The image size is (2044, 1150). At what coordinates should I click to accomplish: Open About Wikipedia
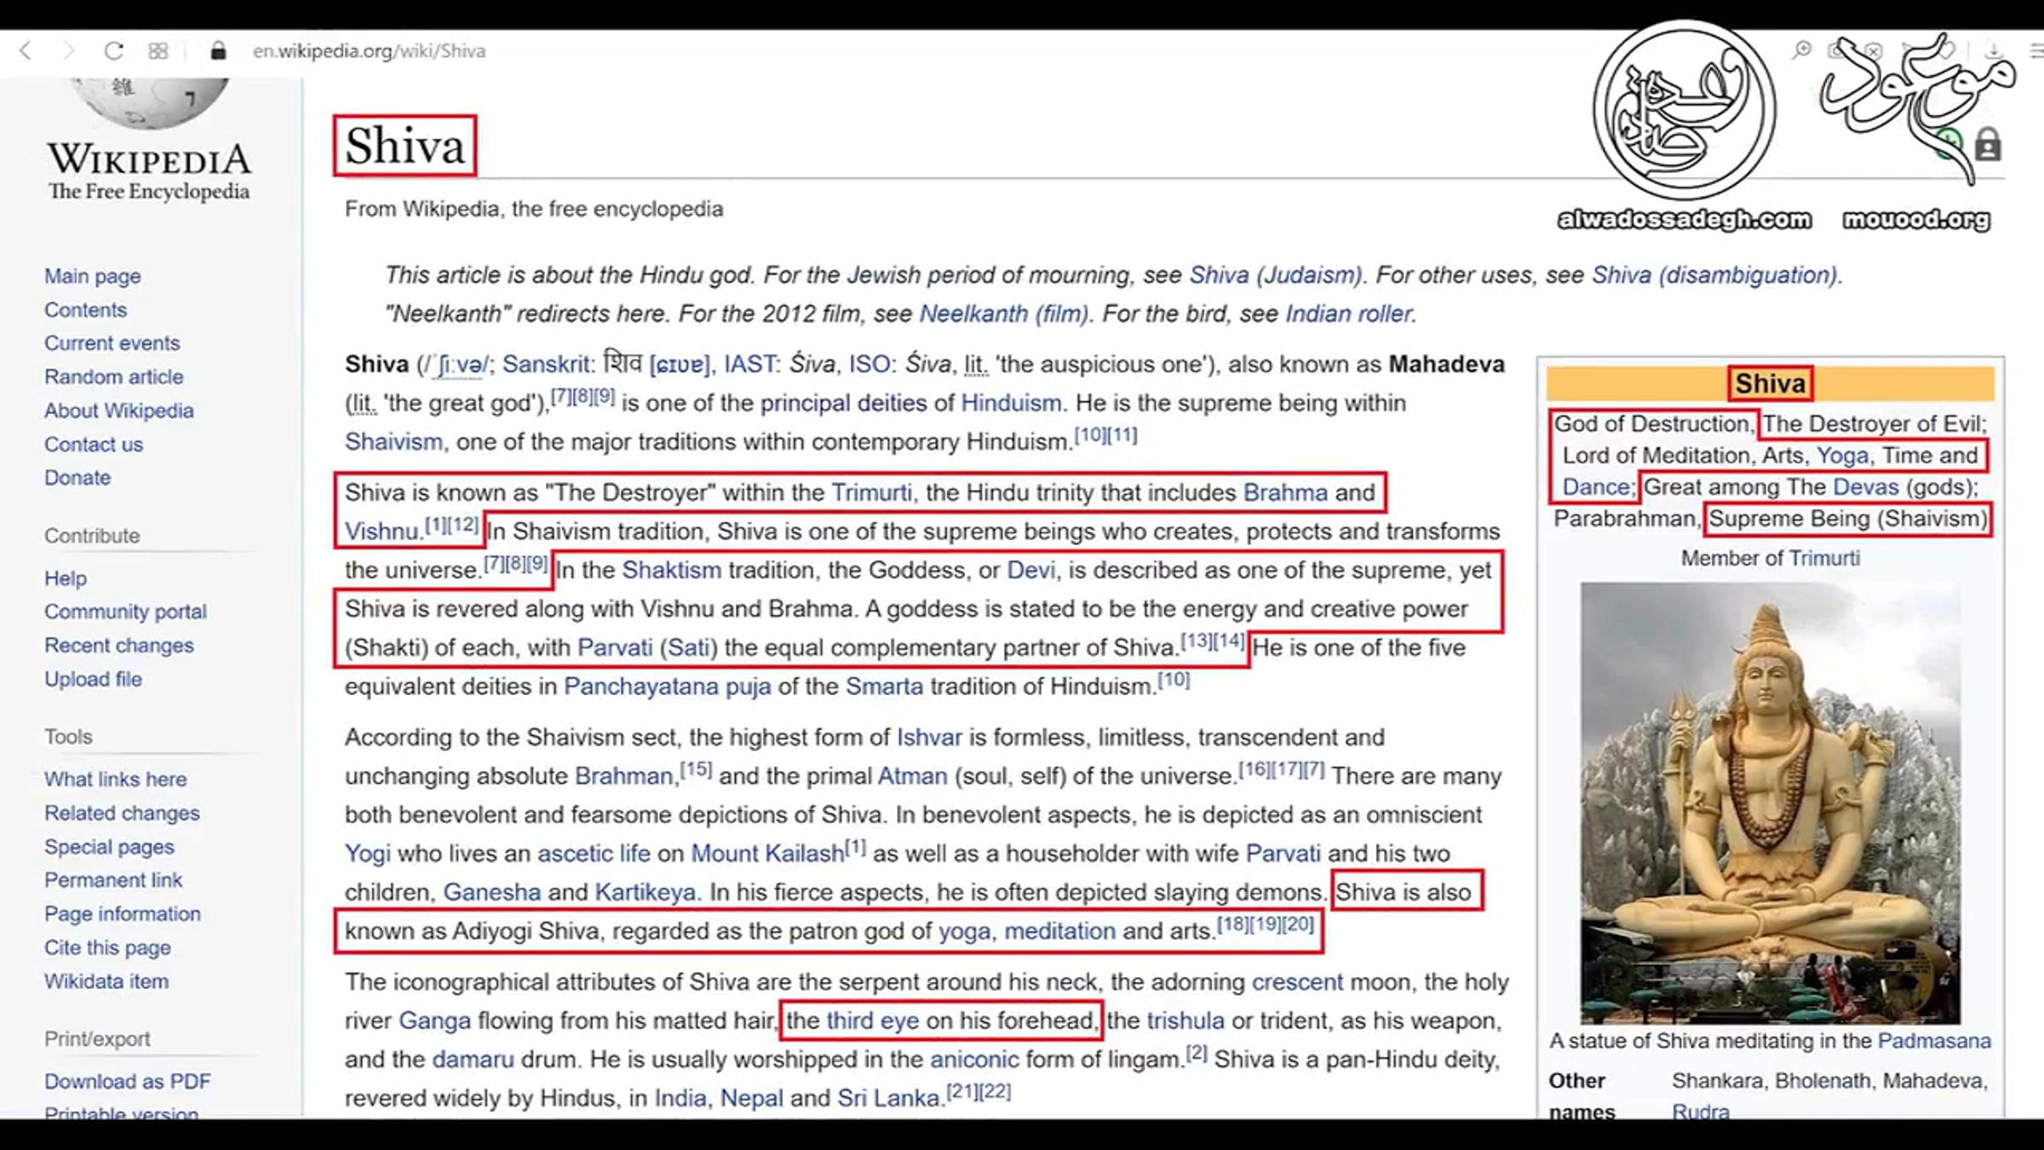click(119, 411)
